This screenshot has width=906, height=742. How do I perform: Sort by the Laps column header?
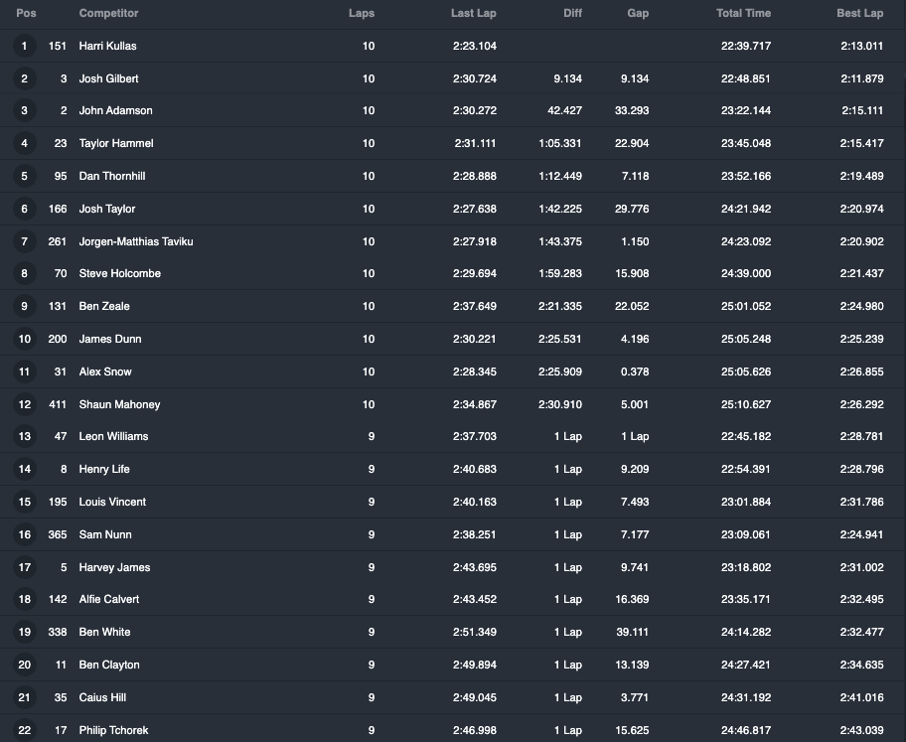[x=362, y=13]
